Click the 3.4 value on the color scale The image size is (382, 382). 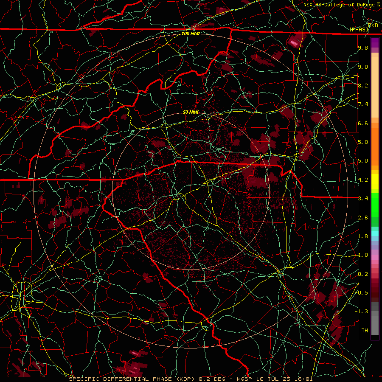pos(363,199)
